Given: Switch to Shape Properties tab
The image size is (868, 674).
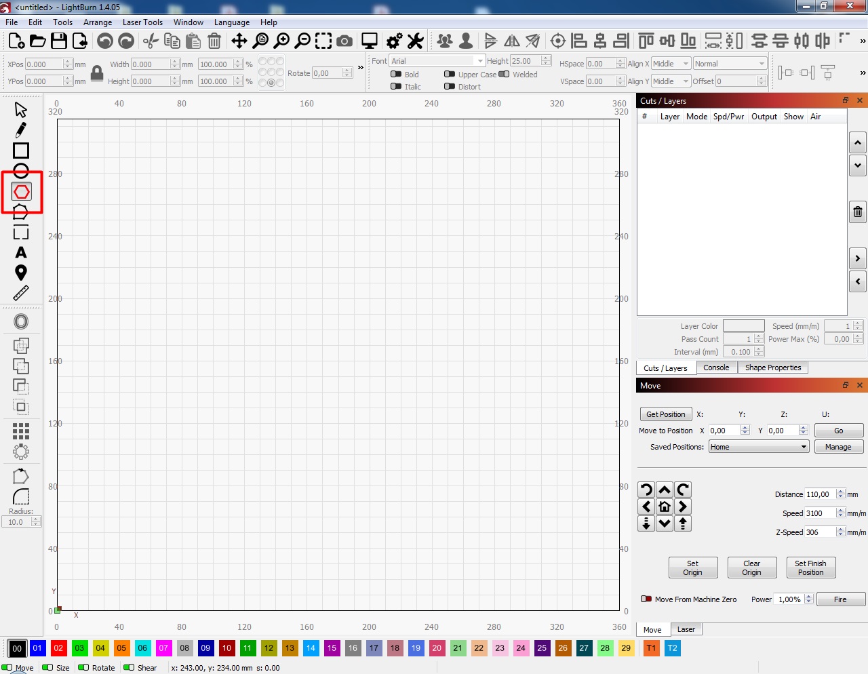Looking at the screenshot, I should [x=773, y=368].
